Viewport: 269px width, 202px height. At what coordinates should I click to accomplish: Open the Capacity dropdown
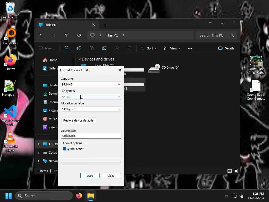point(91,84)
